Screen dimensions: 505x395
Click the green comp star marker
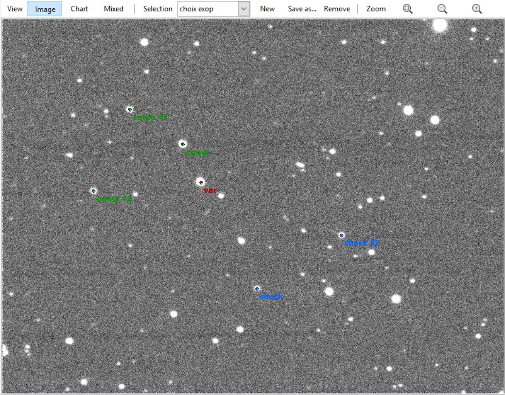[x=183, y=144]
